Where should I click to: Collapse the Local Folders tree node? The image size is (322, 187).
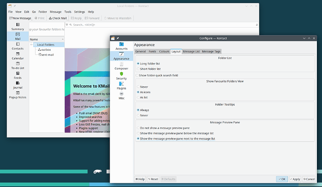pyautogui.click(x=31, y=45)
